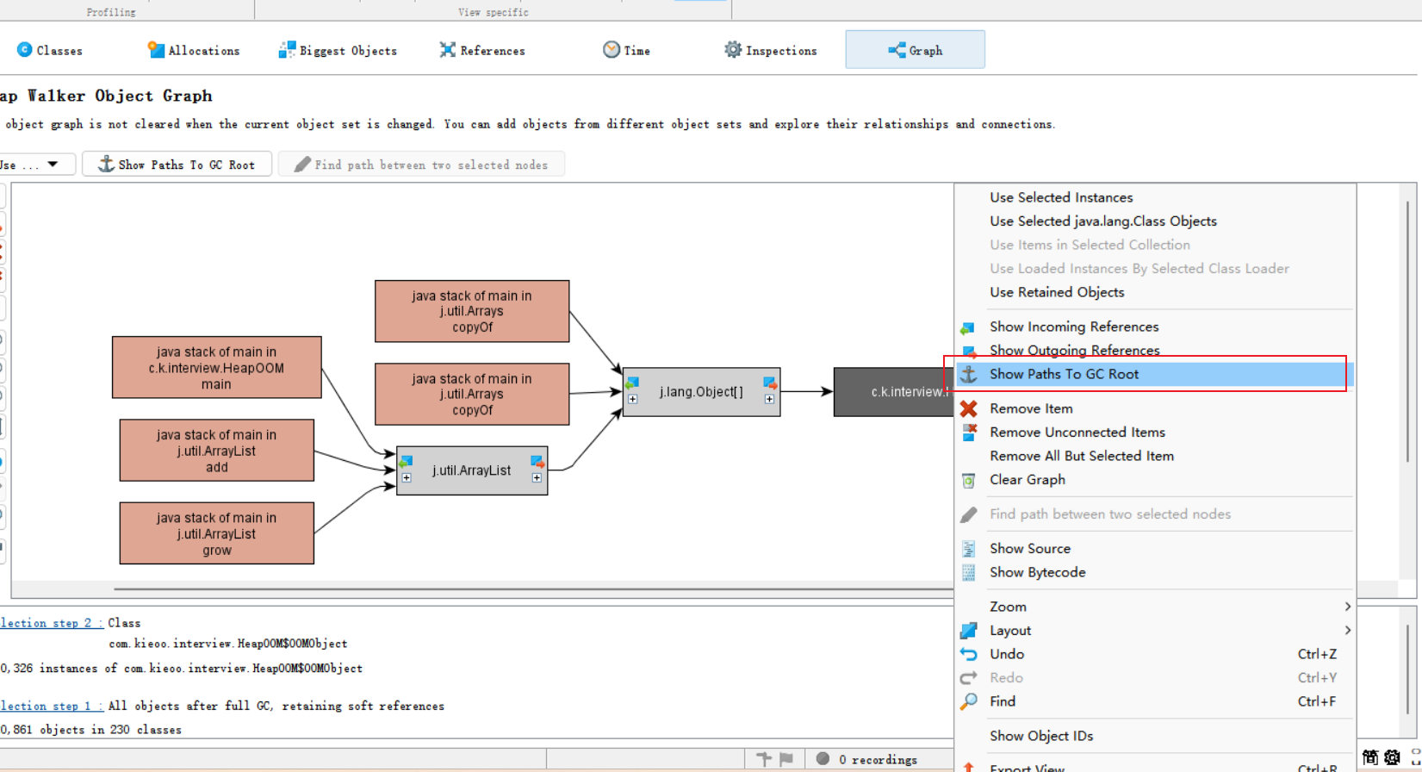Click outgoing references icon on j.lang.Object[] node

(770, 383)
